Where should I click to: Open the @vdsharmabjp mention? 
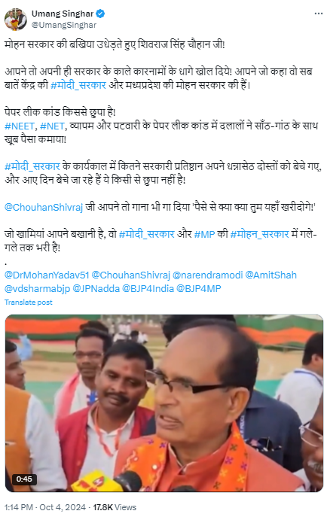click(37, 288)
